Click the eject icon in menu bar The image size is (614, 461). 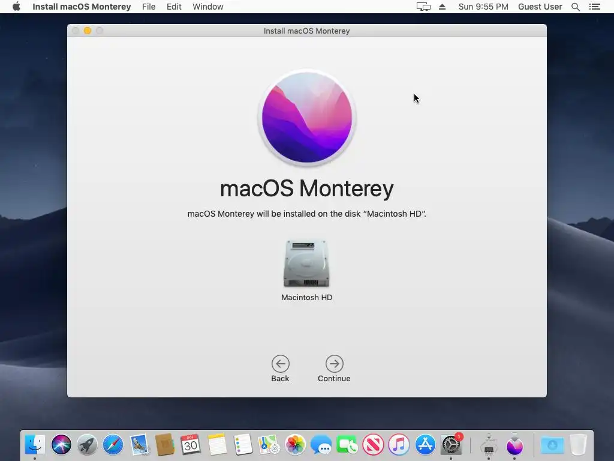[x=442, y=7]
